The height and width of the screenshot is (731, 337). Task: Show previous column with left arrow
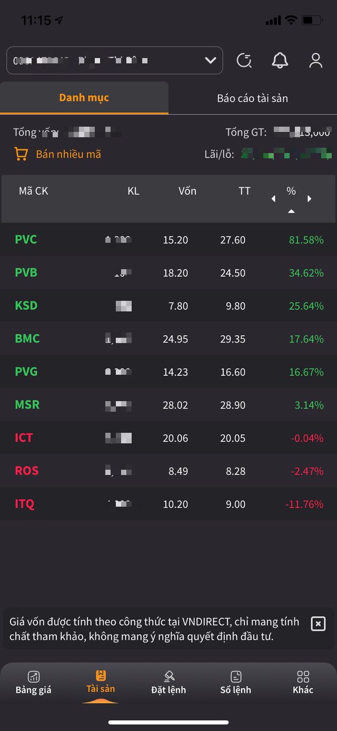click(273, 199)
